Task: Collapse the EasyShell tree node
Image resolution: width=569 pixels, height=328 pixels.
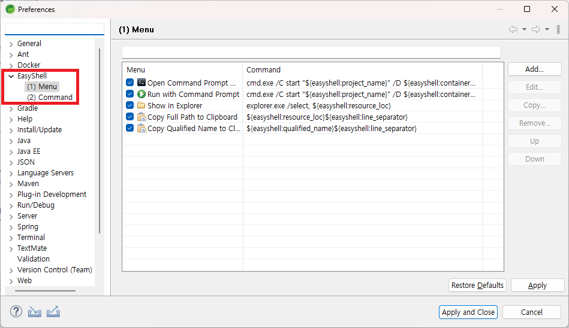Action: coord(11,76)
